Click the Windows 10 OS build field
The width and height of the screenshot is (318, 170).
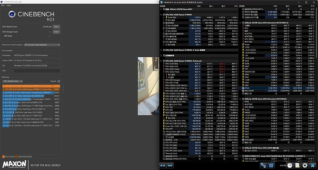37,66
